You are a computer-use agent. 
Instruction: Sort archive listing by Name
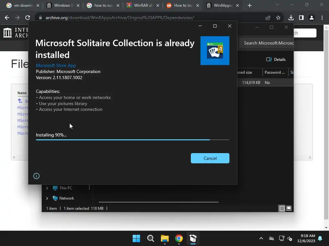[x=22, y=93]
